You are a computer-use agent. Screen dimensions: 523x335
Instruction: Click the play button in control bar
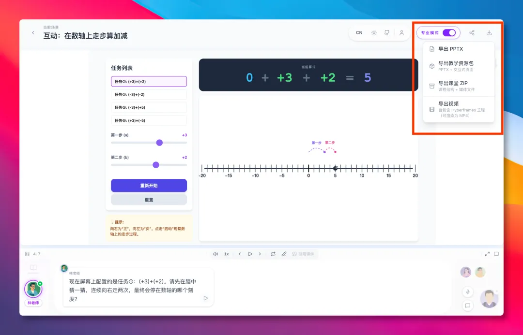[x=250, y=254]
